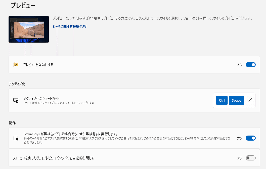Viewport: 266px width, 169px height.
Task: Click the PowerToys elevation setting title text
Action: (71, 134)
